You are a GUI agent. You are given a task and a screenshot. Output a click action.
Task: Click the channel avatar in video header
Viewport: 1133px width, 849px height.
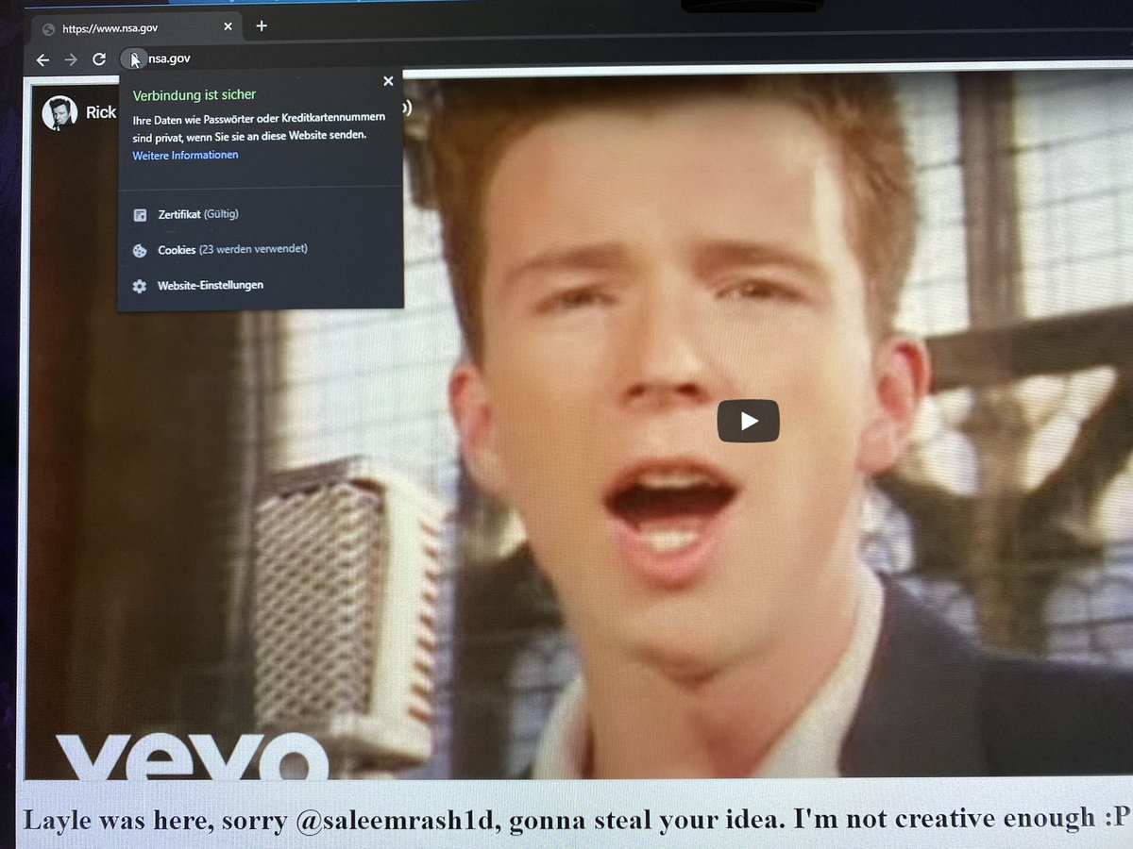pyautogui.click(x=59, y=112)
